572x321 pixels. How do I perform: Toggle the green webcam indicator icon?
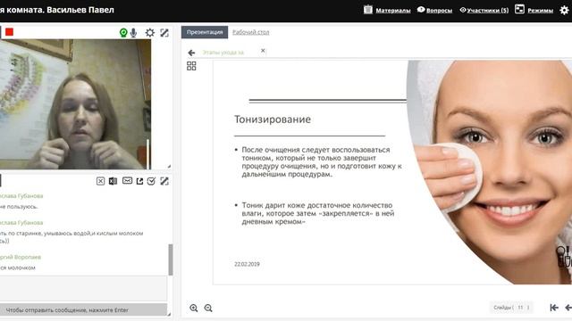123,33
